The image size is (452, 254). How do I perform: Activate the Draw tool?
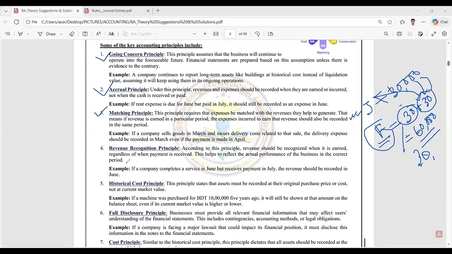pyautogui.click(x=47, y=34)
